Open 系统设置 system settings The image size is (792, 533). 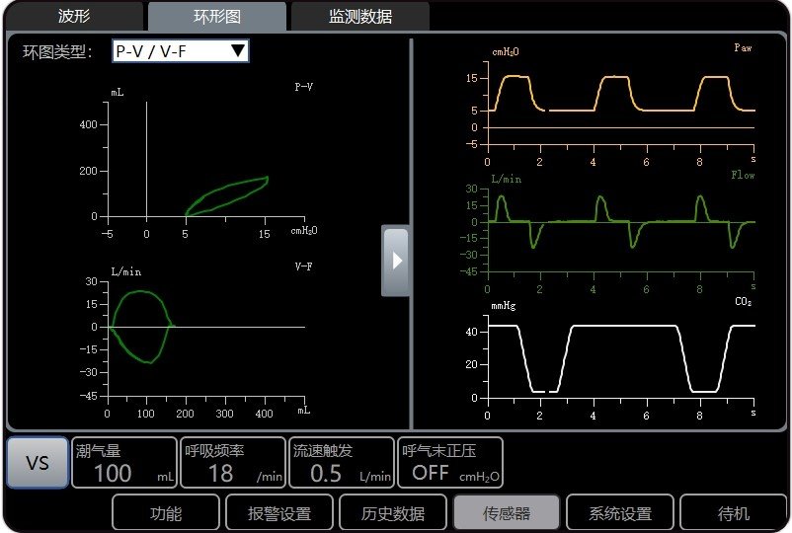pos(619,513)
